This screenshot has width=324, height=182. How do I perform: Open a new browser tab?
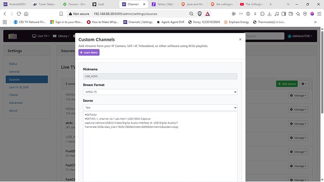pyautogui.click(x=270, y=4)
